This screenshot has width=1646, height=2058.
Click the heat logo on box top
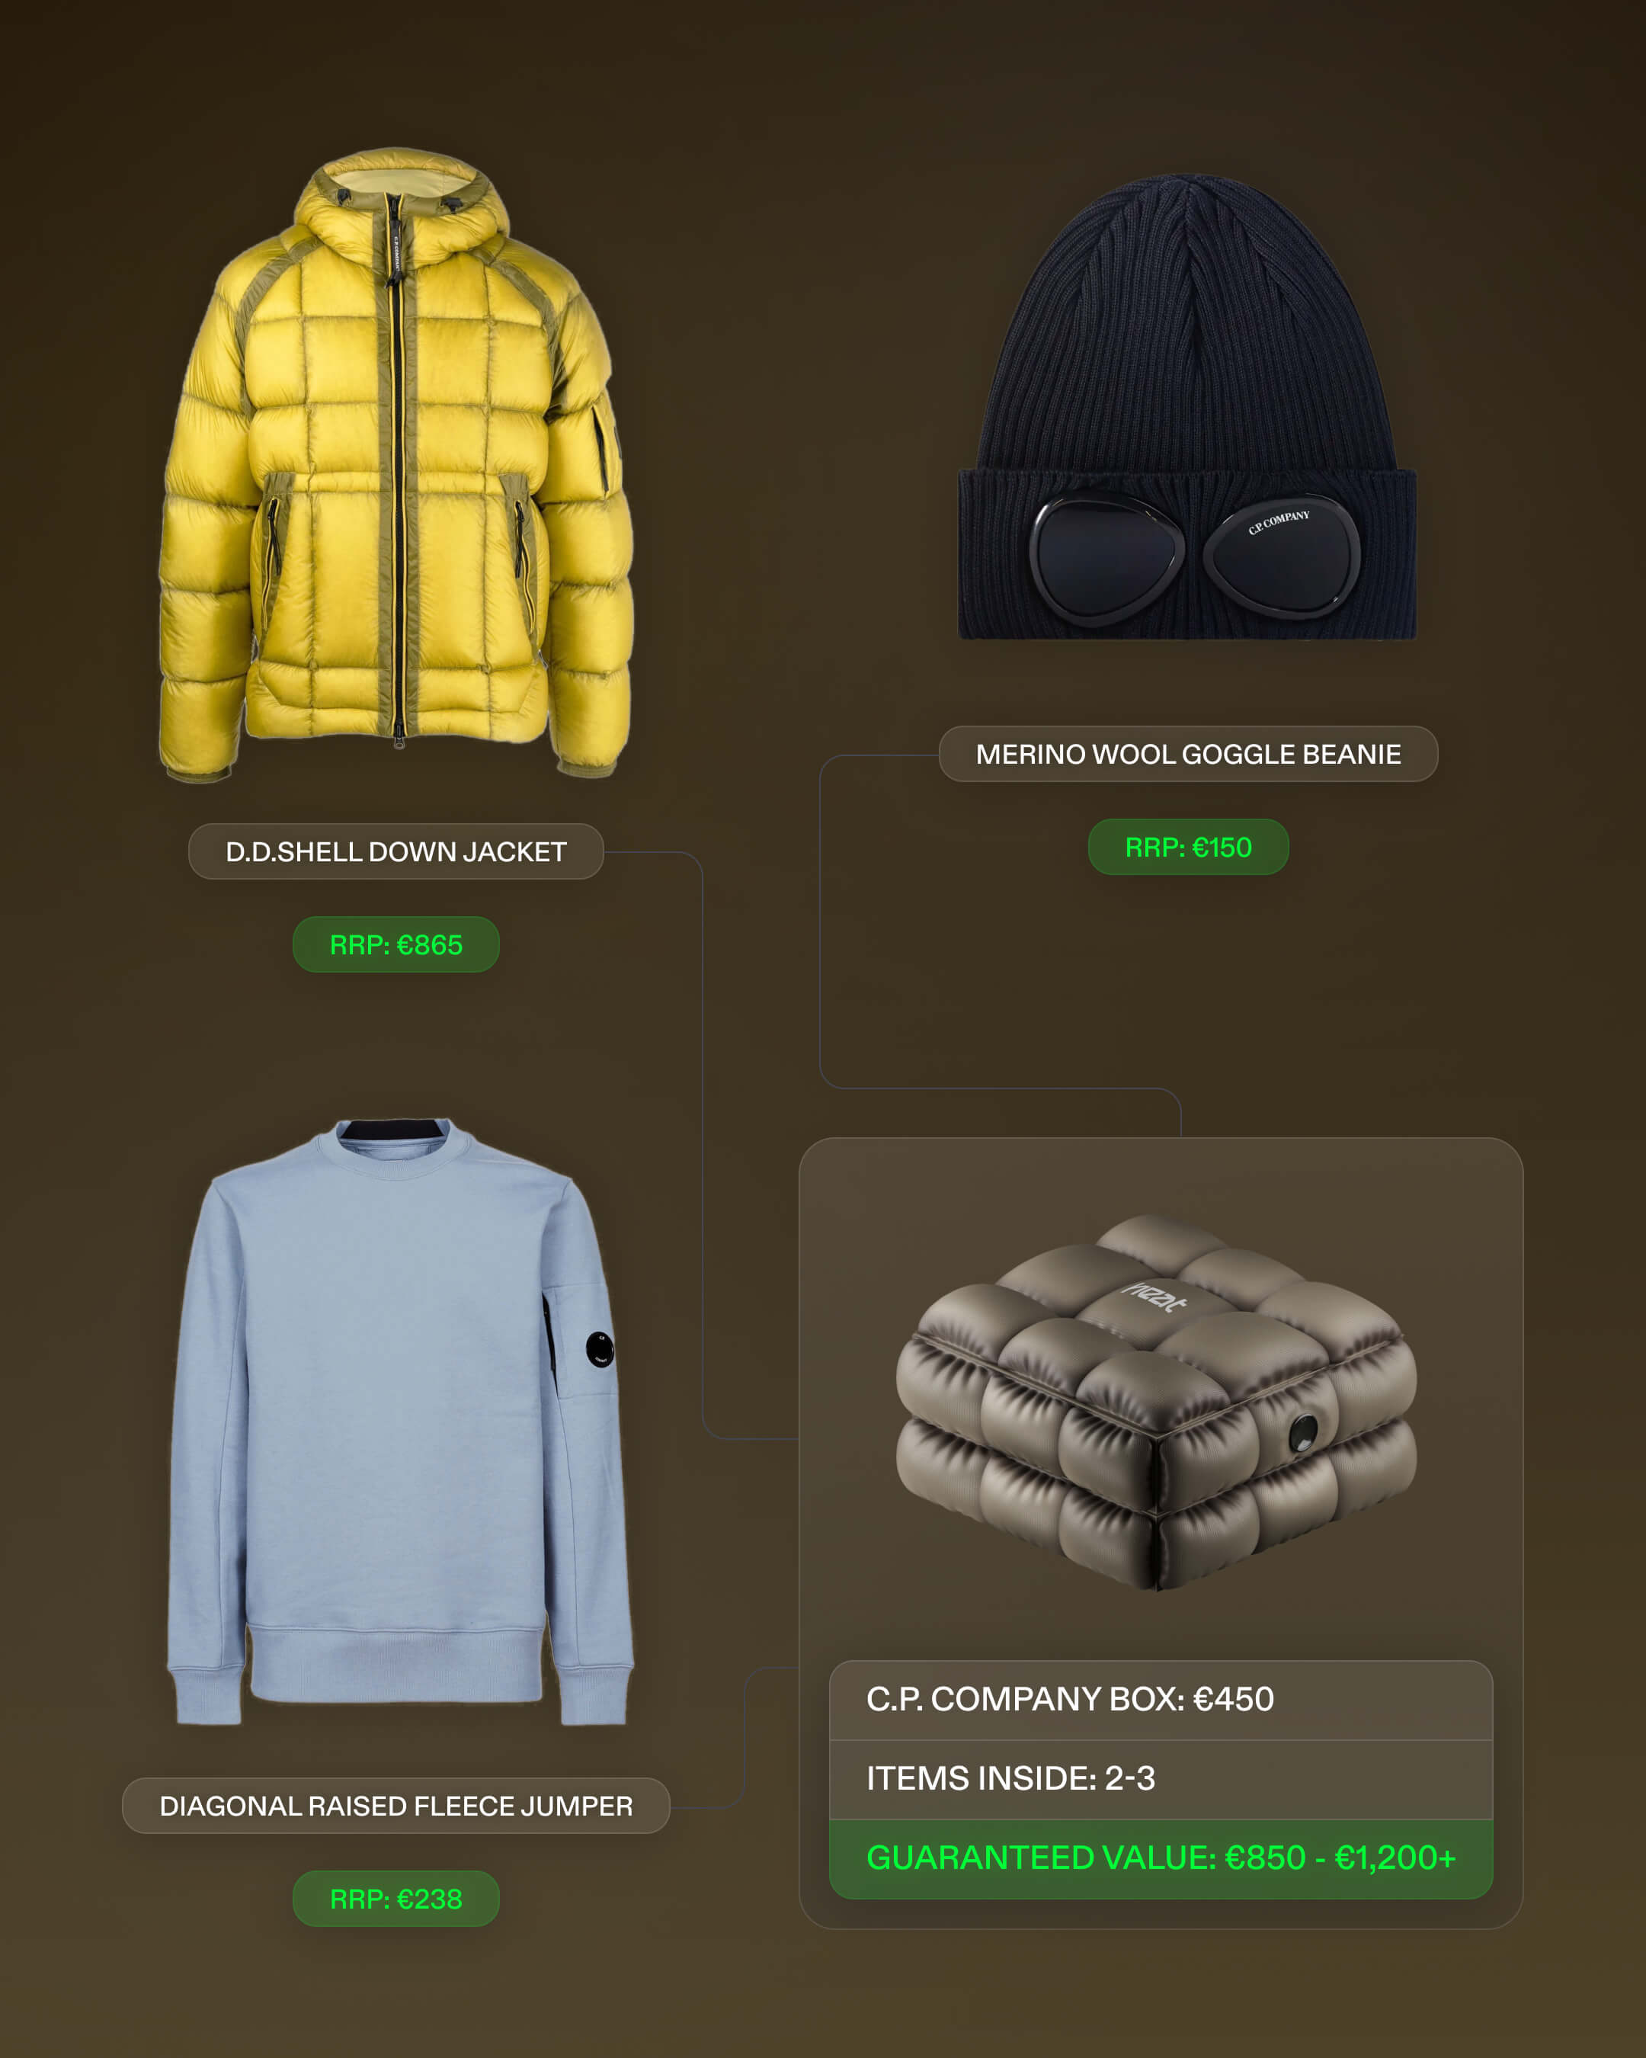[x=1154, y=1297]
